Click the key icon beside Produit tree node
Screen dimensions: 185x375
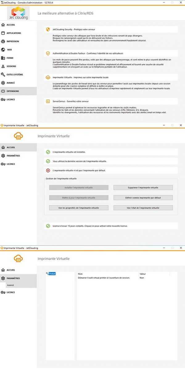(47, 273)
